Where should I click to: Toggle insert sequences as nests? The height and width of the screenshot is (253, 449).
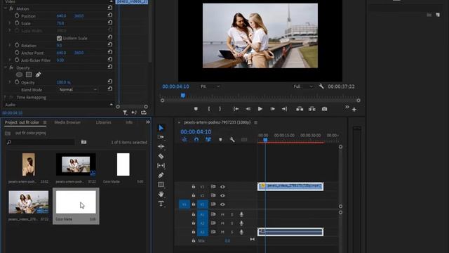(x=185, y=140)
